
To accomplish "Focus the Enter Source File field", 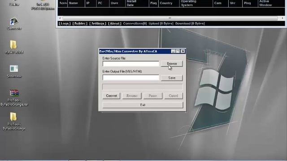I will click(131, 64).
